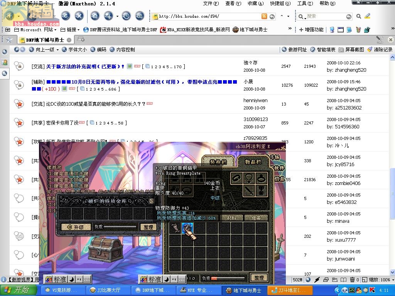Switch to the 装扮栏 tab in game

[x=218, y=162]
